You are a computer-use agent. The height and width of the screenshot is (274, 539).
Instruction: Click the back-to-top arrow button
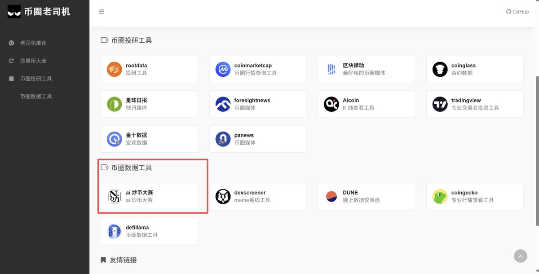tap(521, 256)
